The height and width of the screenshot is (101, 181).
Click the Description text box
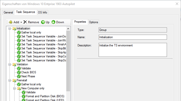pyautogui.click(x=133, y=50)
